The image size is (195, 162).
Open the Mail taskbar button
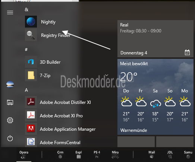tap(152, 155)
